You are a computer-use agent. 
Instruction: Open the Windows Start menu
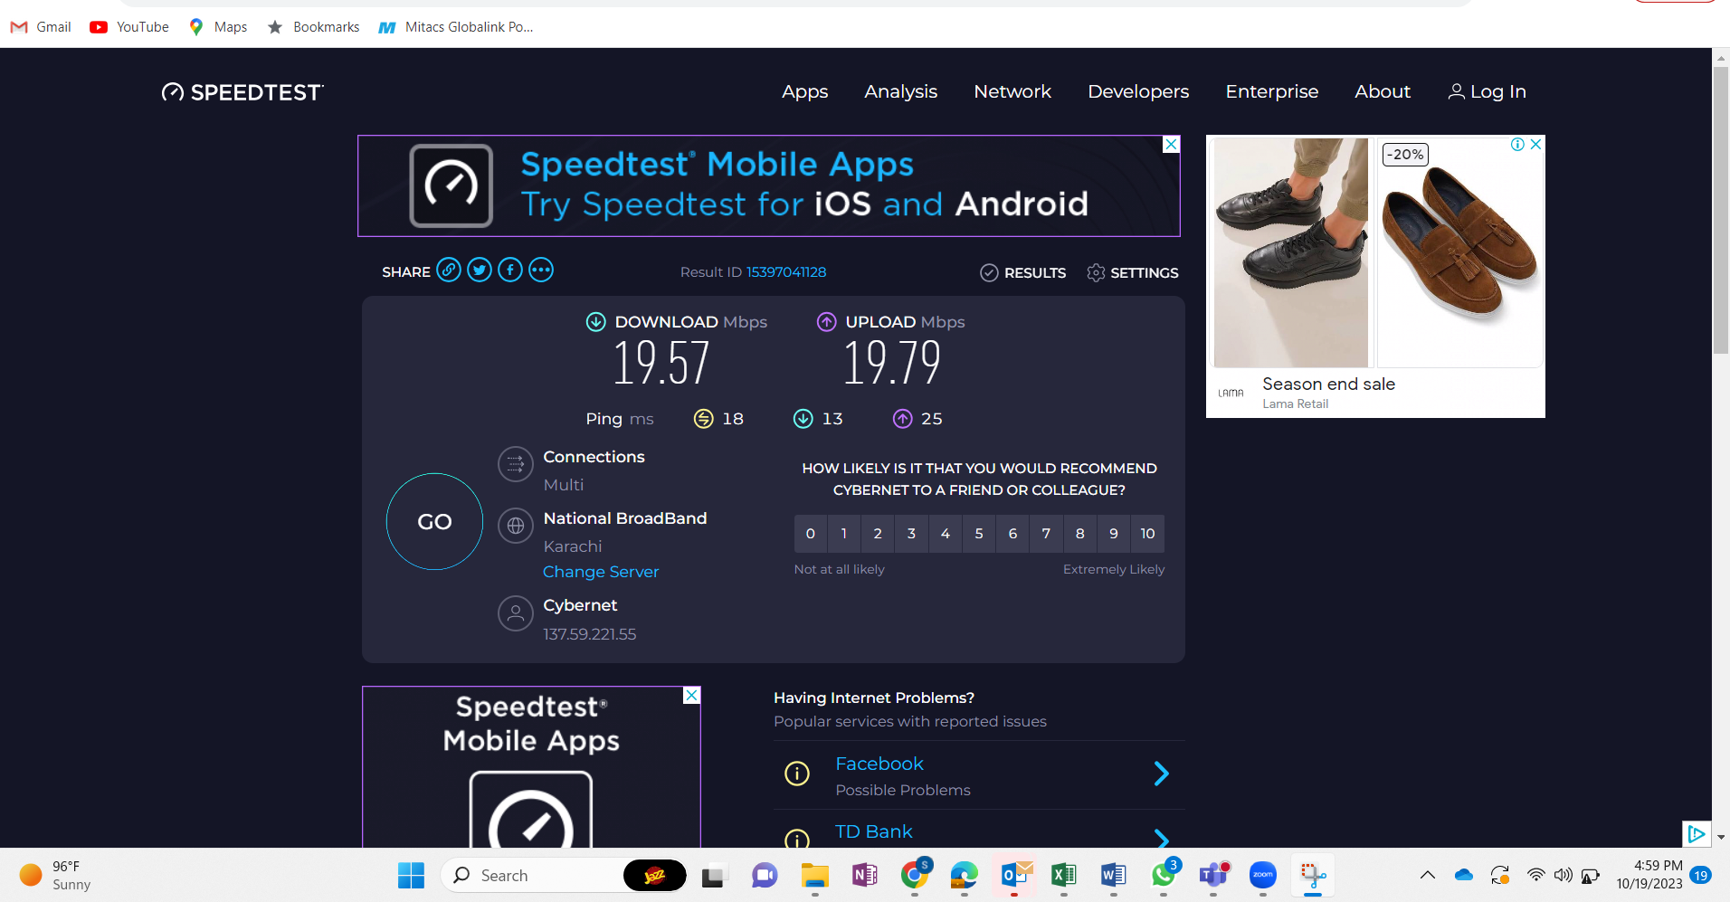click(411, 875)
